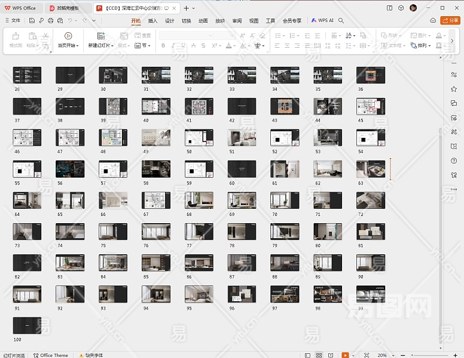464x358 pixels.
Task: Open the properties settings icon in right sidebar
Action: point(454,74)
